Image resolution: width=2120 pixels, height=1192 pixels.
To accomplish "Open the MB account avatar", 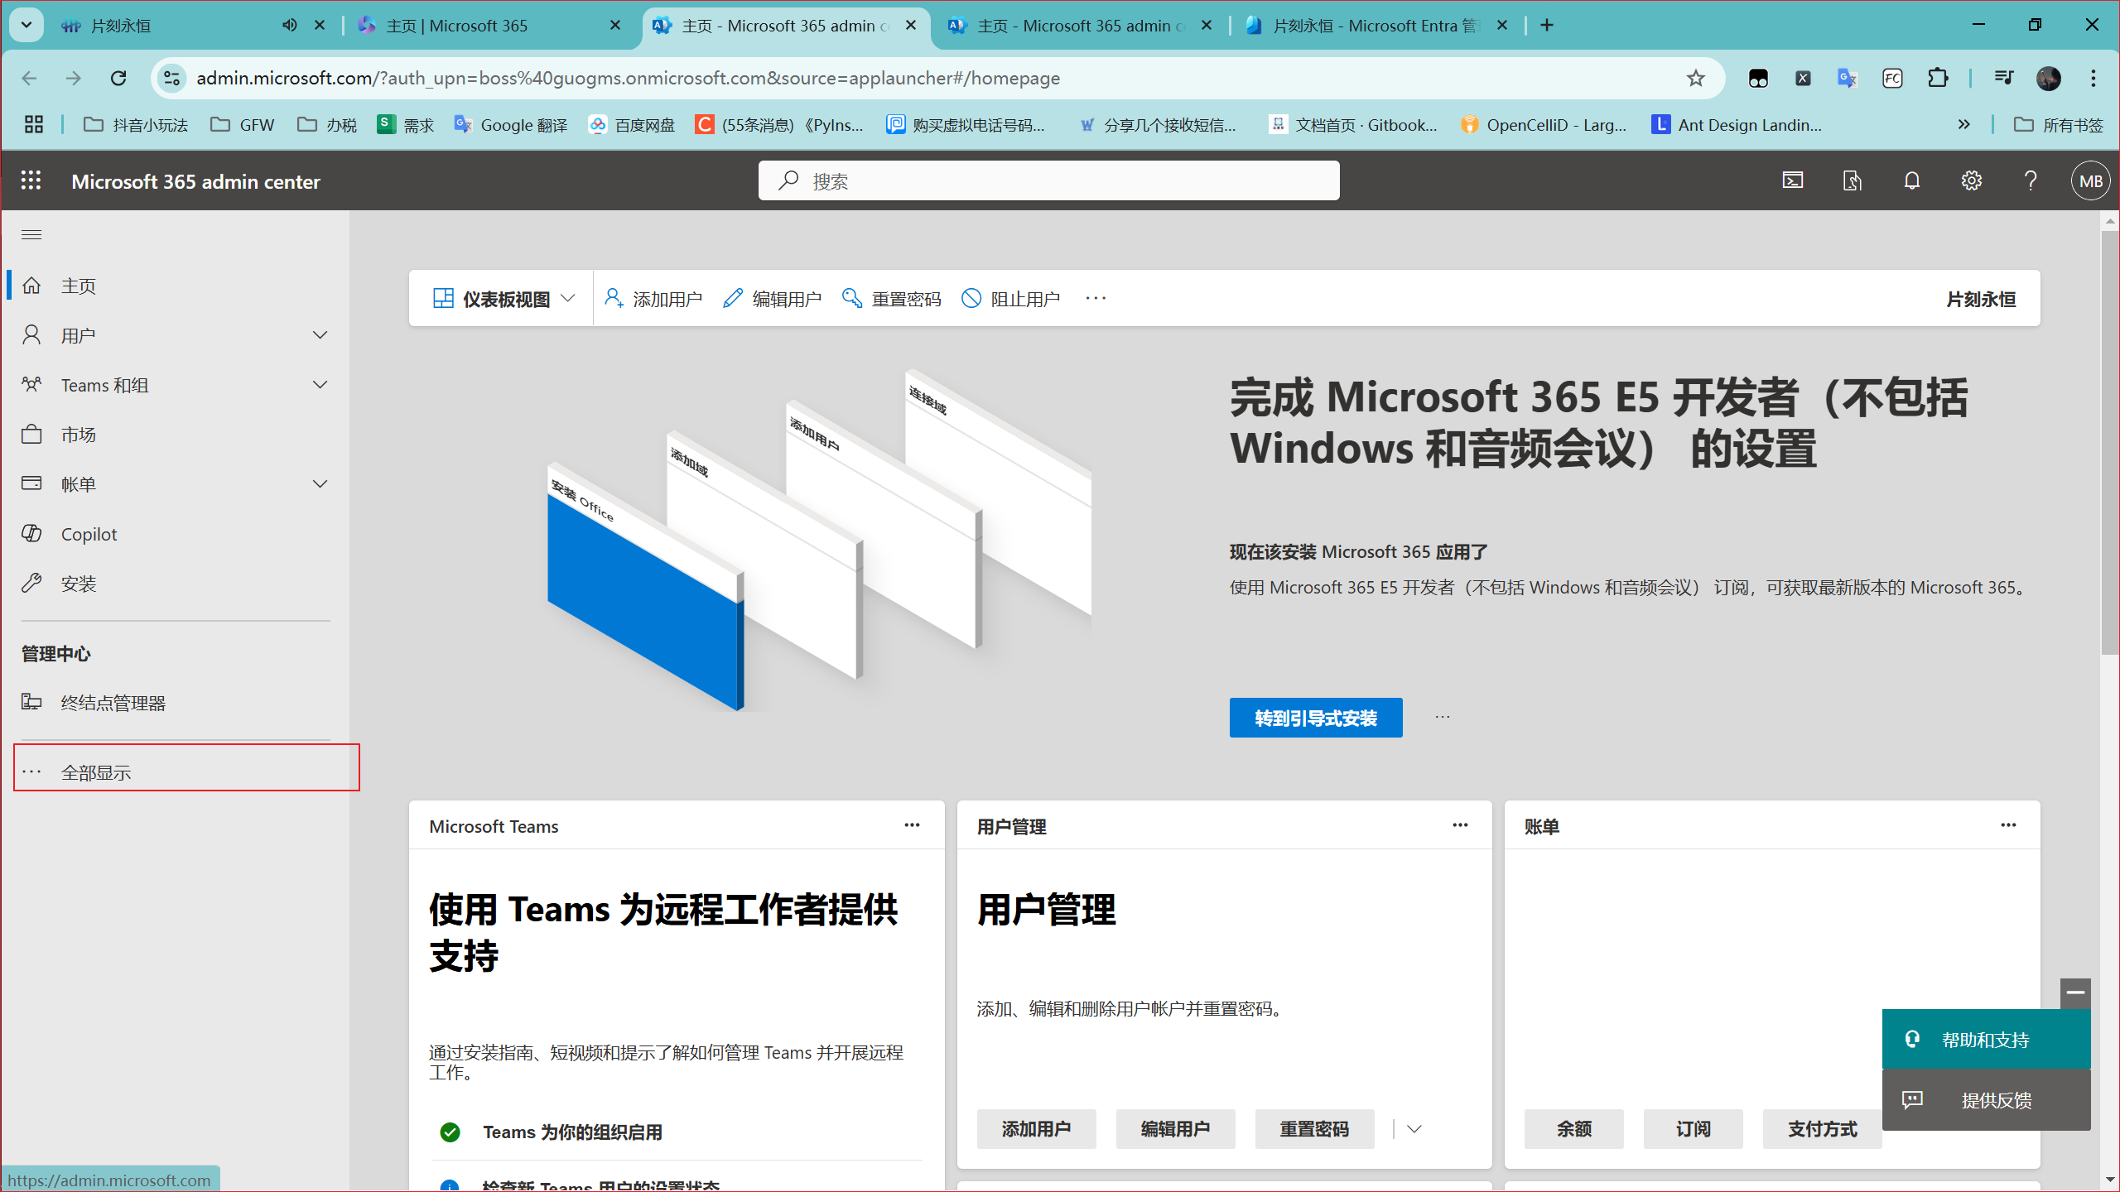I will 2090,180.
